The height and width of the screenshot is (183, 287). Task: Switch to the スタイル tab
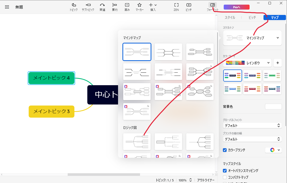click(x=230, y=18)
